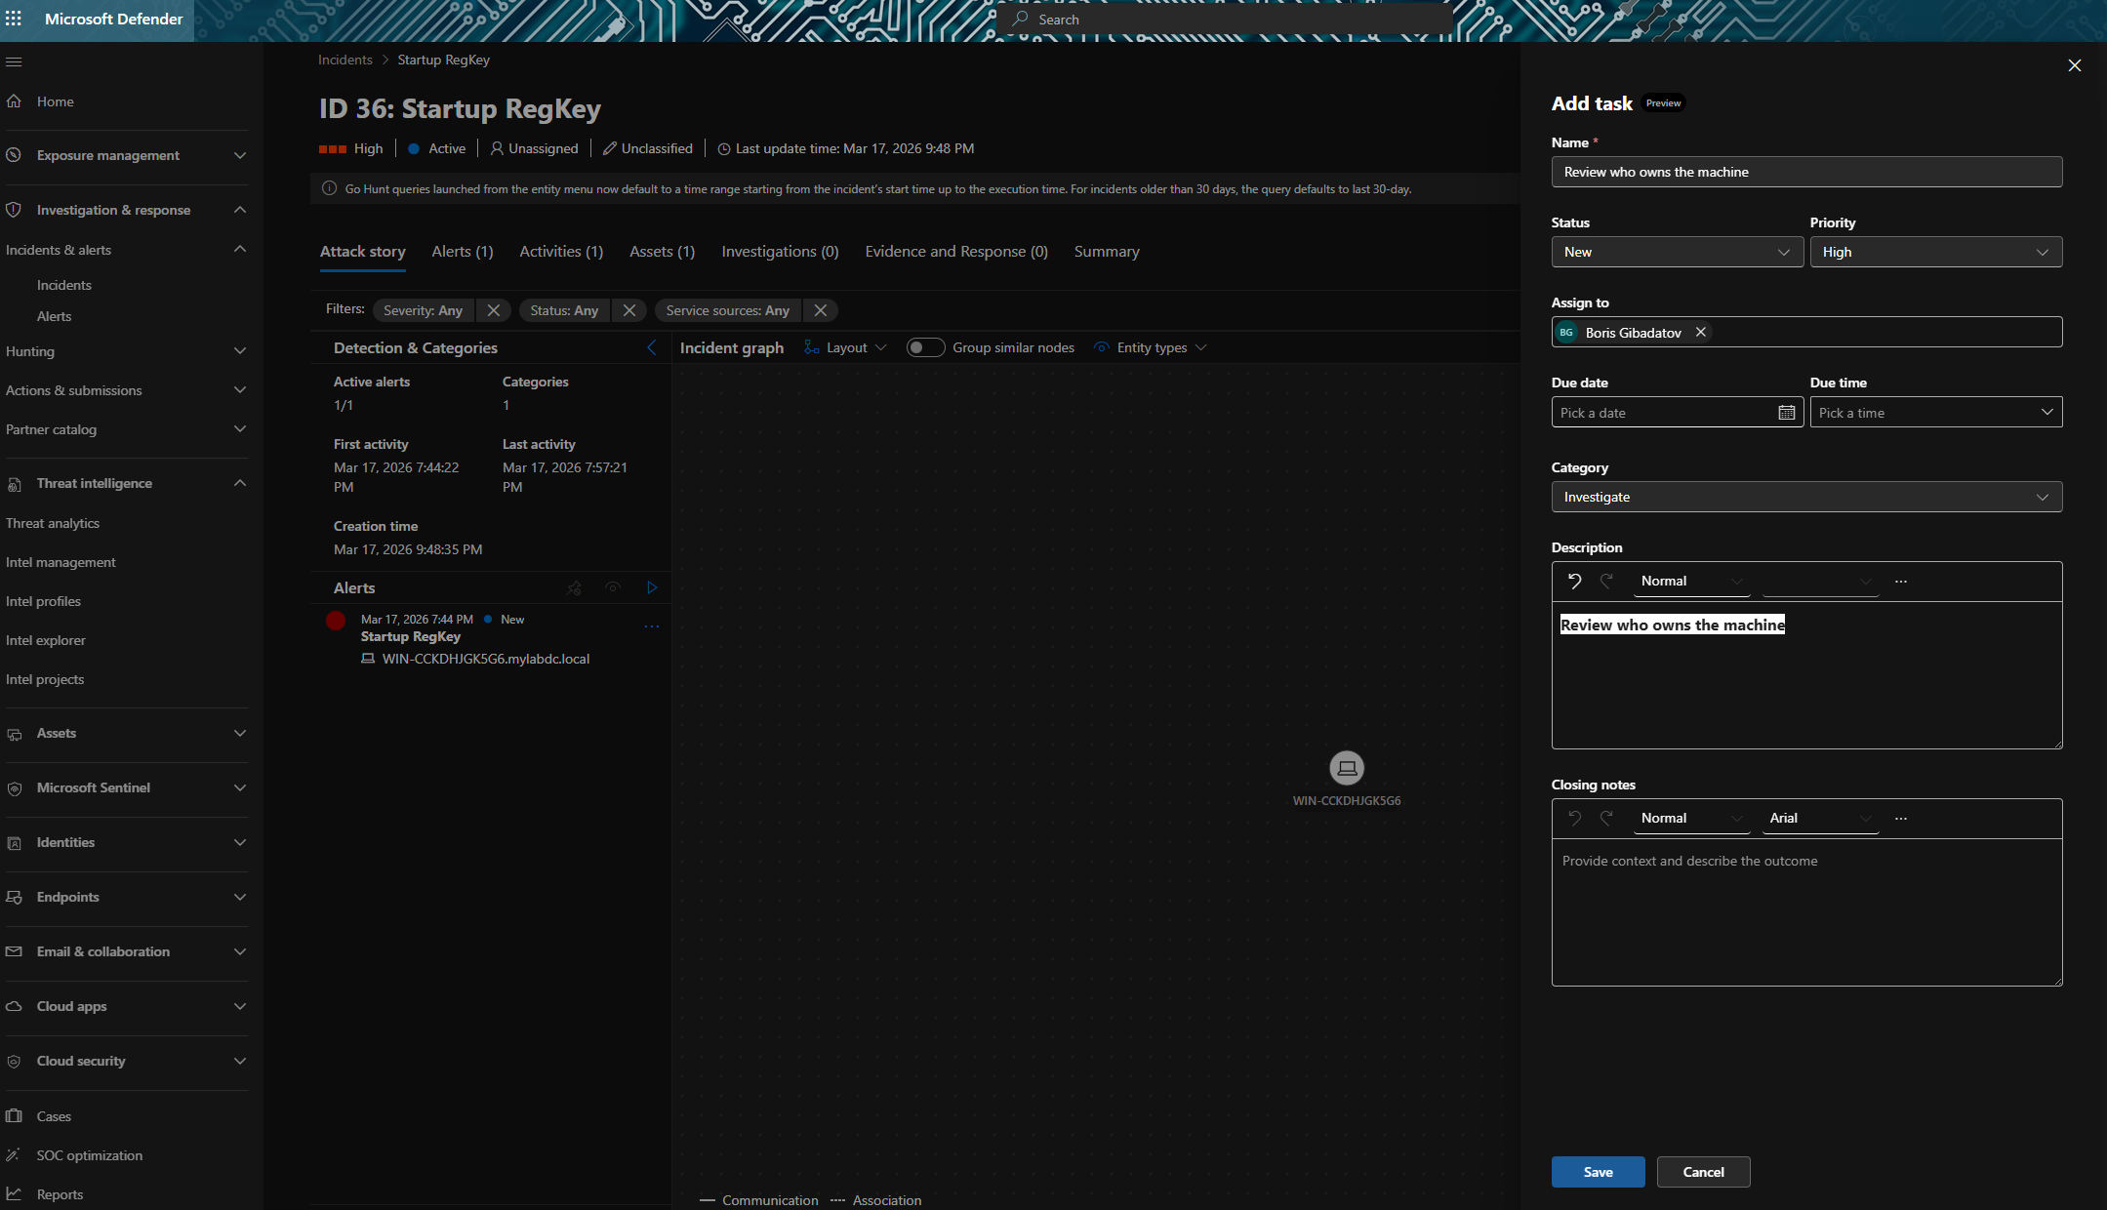Remove the Service sources: Any filter
This screenshot has height=1210, width=2107.
(821, 310)
